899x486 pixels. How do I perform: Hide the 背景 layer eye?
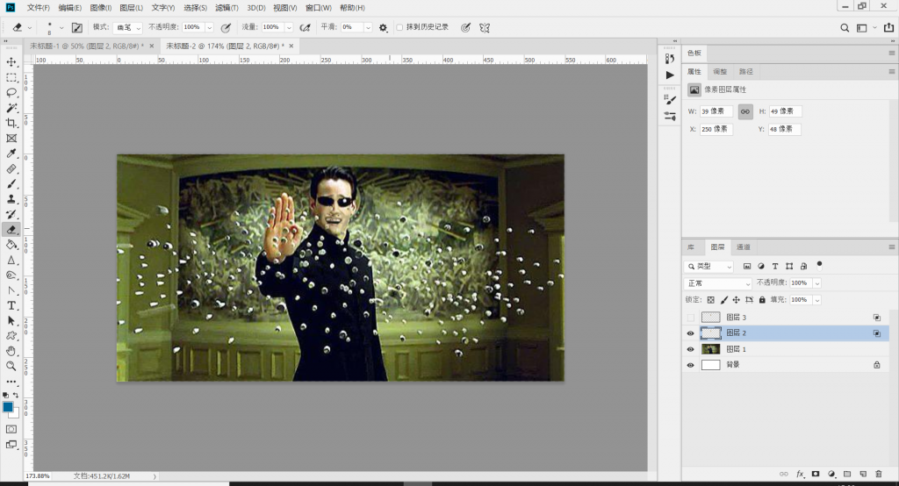pos(690,365)
